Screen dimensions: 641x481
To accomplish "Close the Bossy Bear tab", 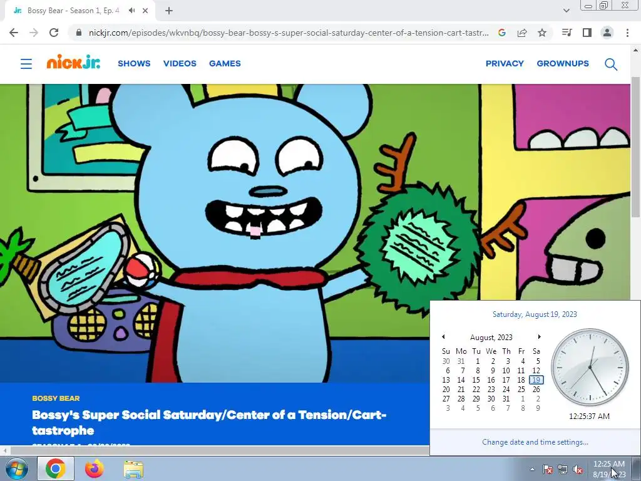I will [145, 11].
